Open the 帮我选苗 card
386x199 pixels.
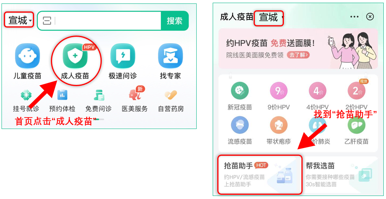[341, 175]
